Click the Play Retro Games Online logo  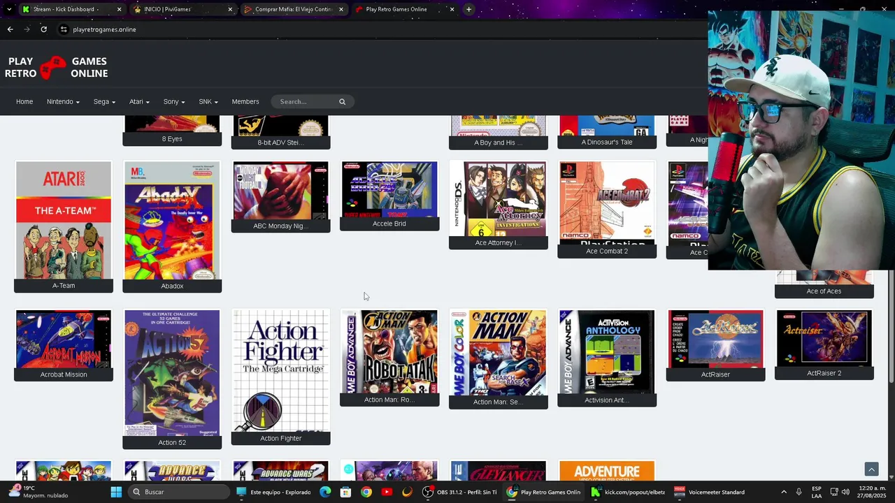(56, 68)
